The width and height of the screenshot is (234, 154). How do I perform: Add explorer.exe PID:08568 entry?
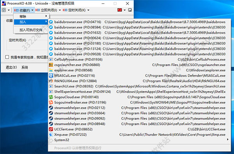tap(139, 70)
